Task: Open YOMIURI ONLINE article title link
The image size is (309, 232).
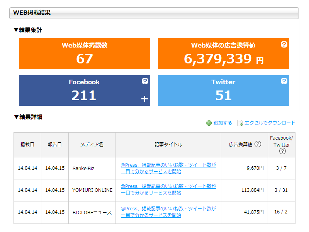Action: 168,189
